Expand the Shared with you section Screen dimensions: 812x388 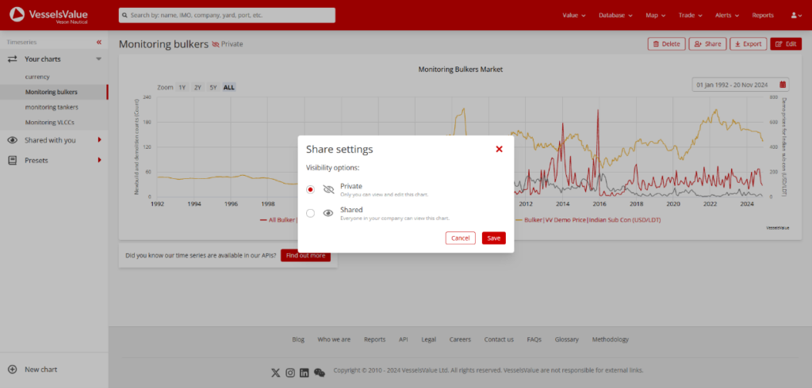(x=99, y=140)
